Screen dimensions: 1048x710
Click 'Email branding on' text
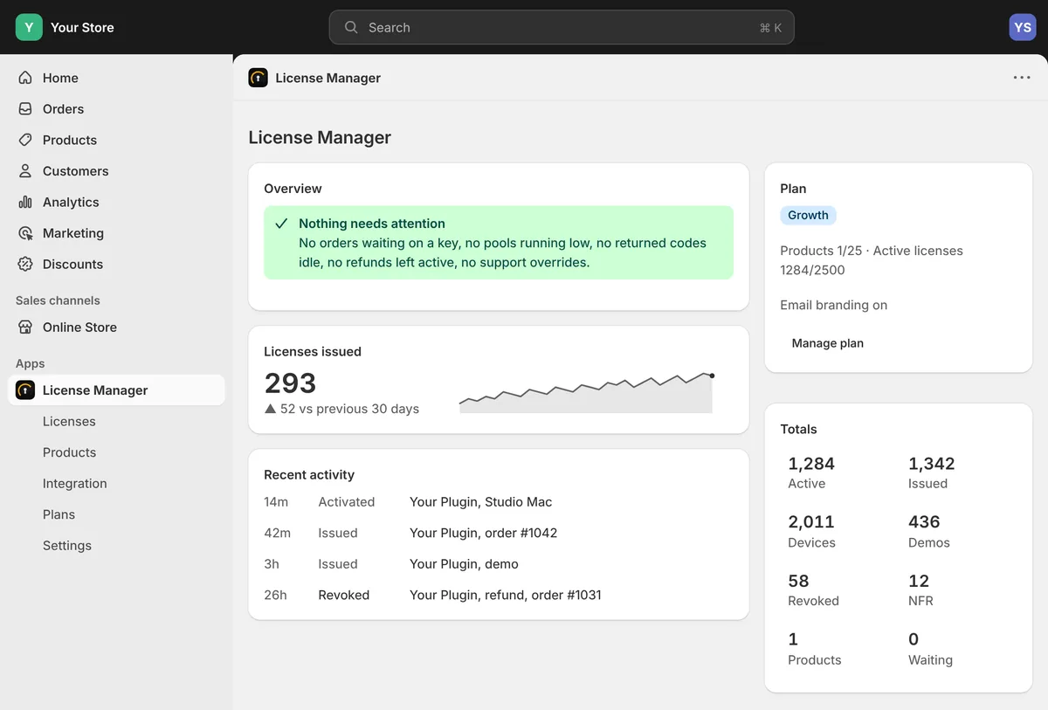point(834,305)
